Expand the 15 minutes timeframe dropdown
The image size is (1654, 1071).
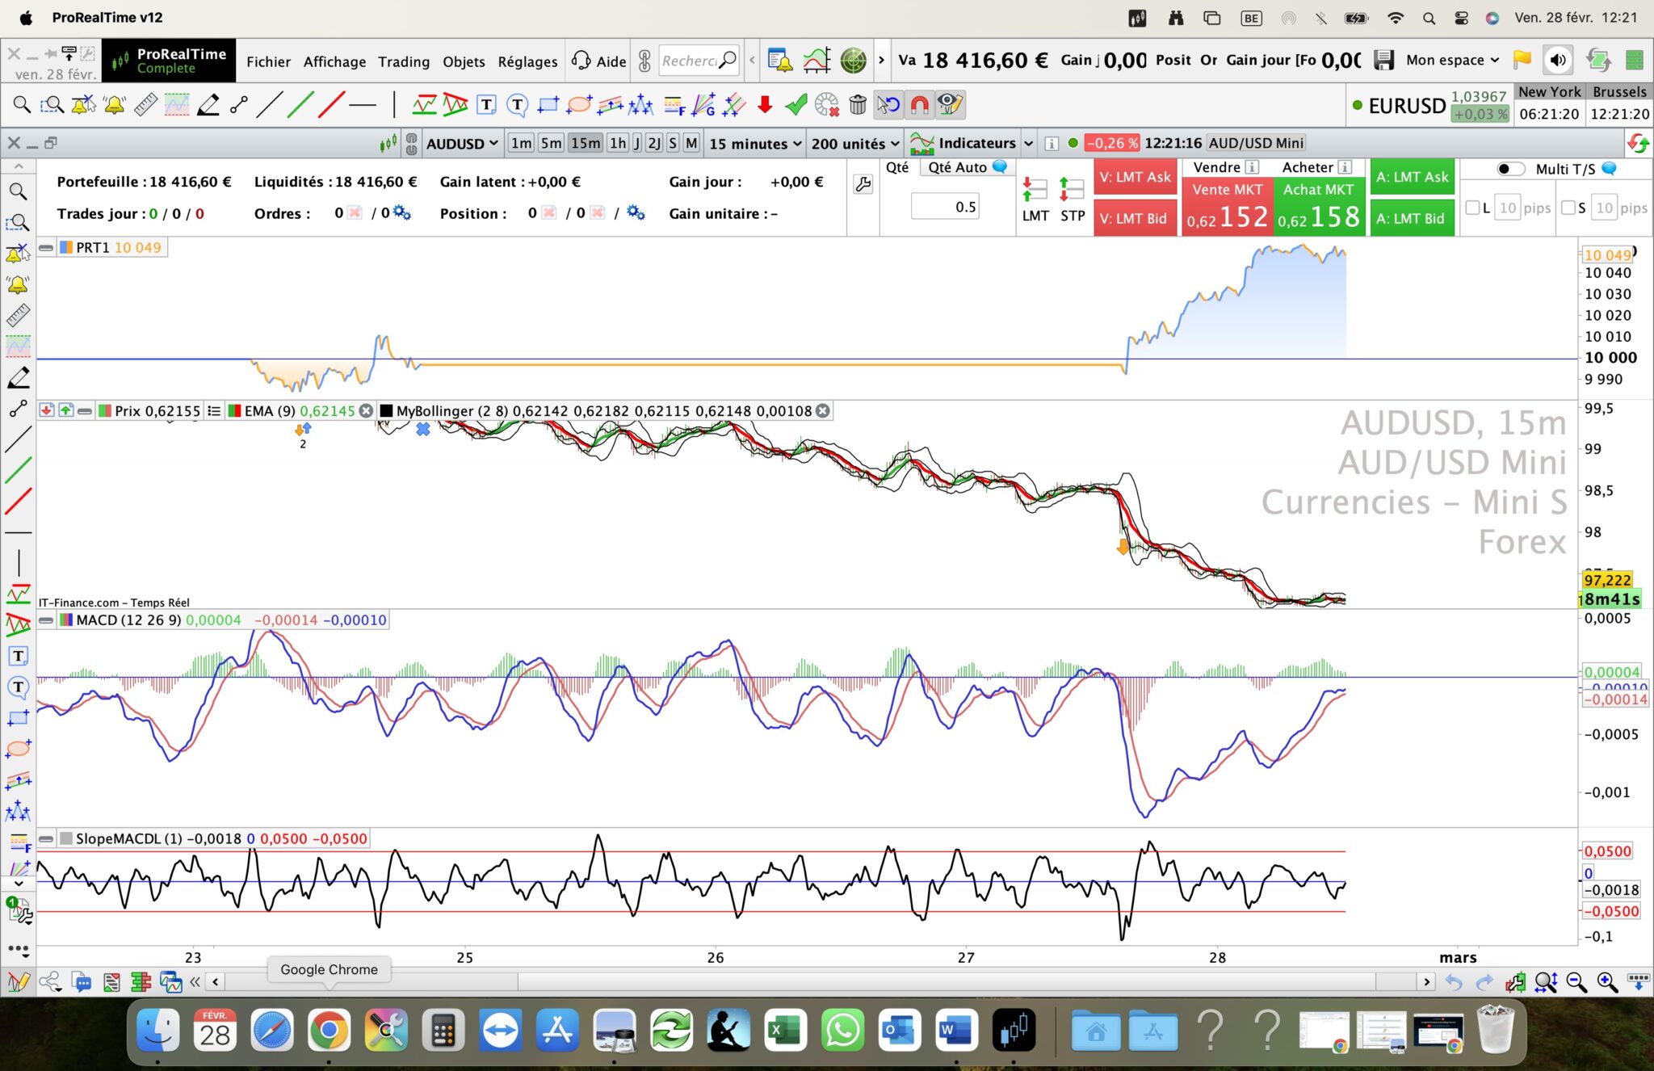pos(754,144)
